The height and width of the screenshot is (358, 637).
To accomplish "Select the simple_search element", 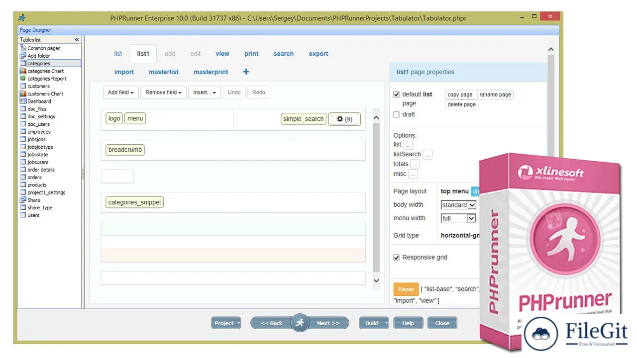I will [x=304, y=119].
